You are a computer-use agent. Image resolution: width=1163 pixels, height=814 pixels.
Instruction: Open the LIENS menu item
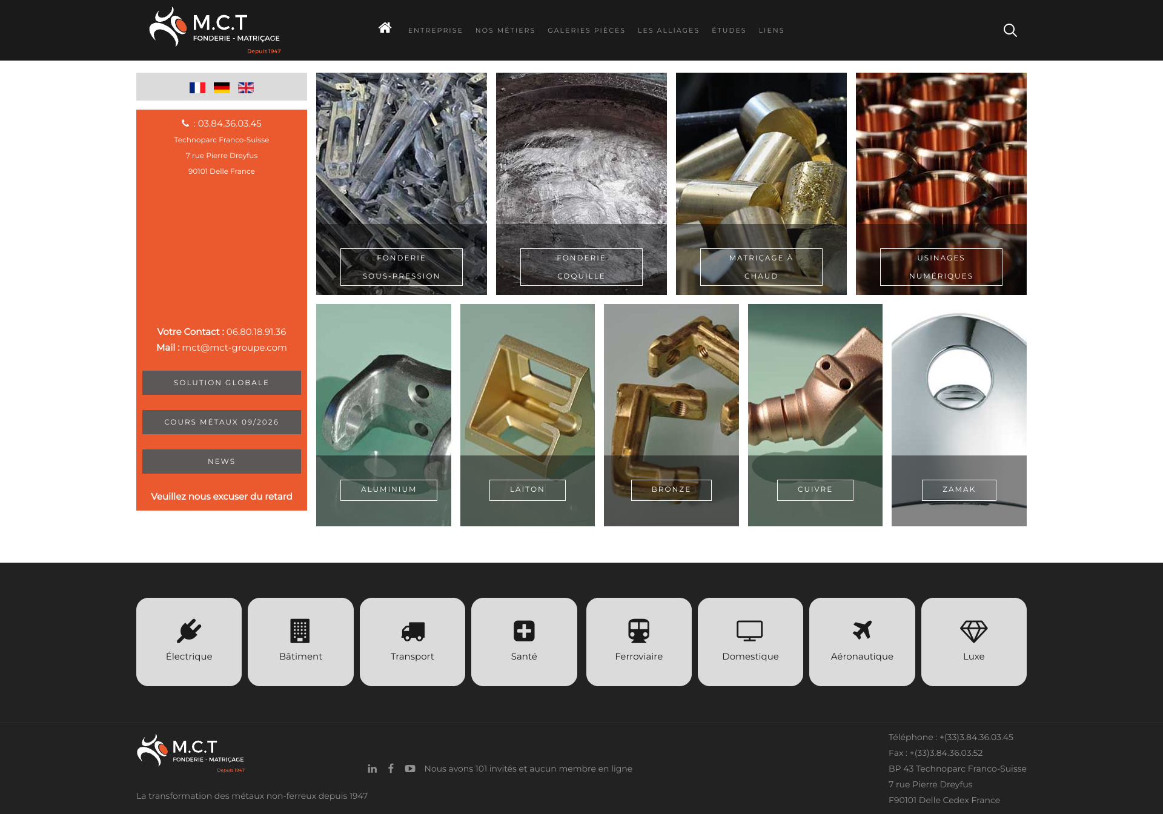(x=772, y=30)
